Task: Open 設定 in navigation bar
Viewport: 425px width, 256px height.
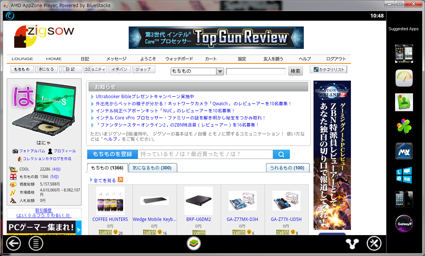Action: click(x=242, y=59)
